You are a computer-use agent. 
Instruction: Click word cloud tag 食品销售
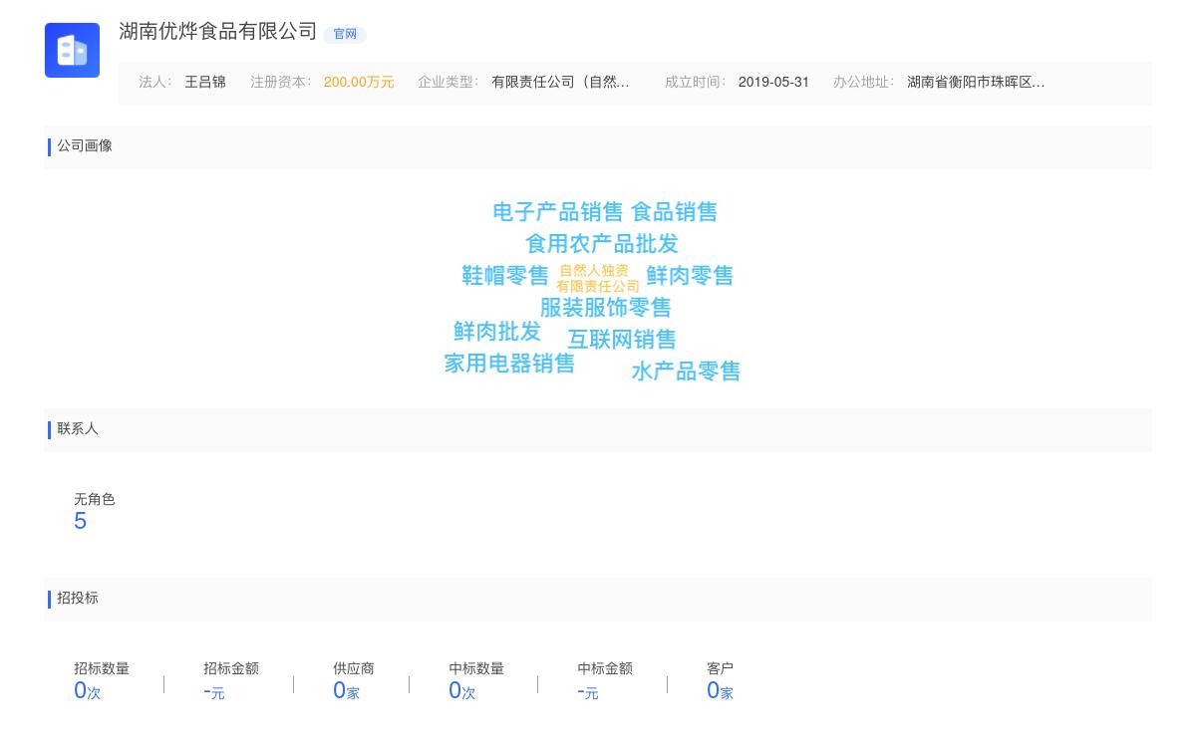pos(674,212)
